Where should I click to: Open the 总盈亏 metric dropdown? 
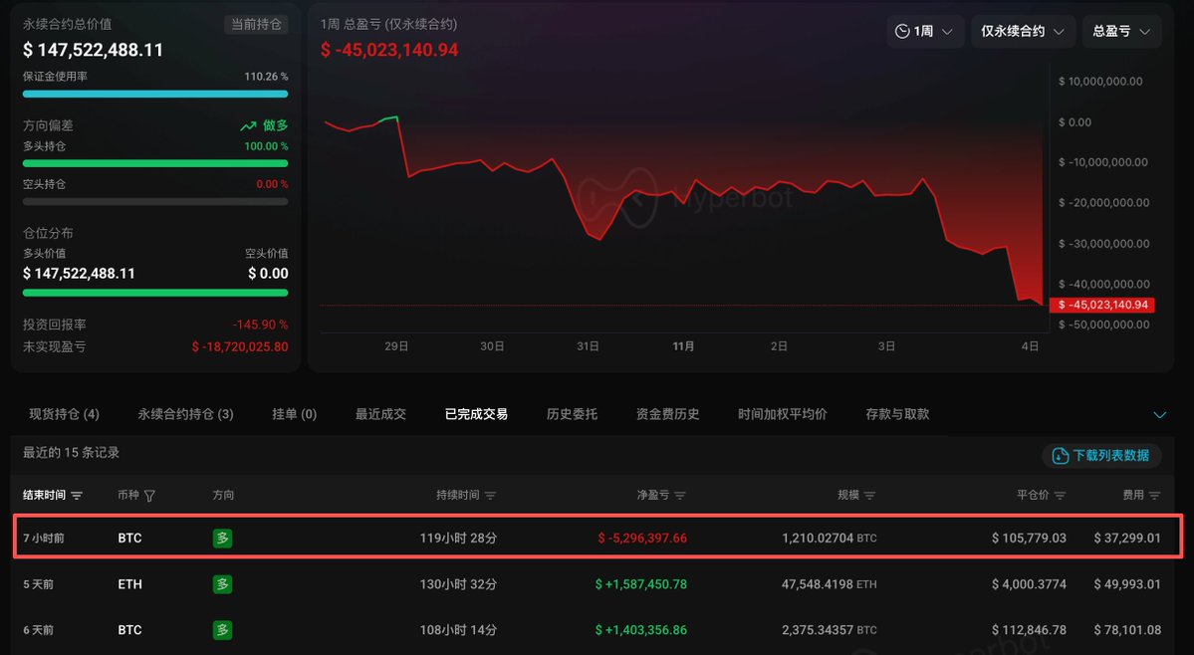coord(1121,31)
